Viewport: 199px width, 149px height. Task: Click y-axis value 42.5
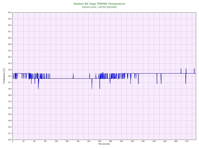pos(10,127)
